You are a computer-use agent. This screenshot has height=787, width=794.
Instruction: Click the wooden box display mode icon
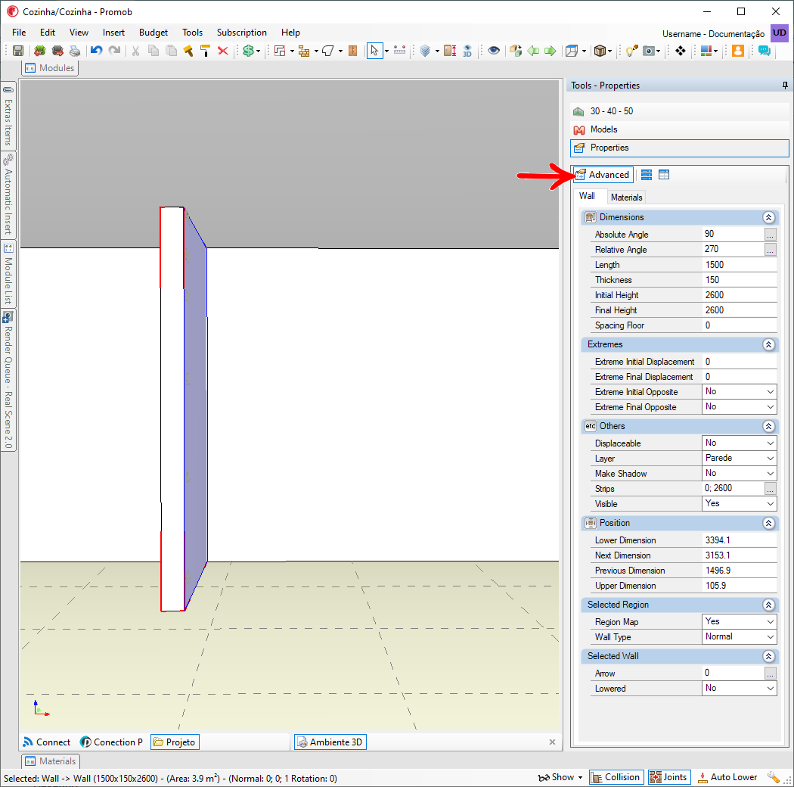(x=600, y=51)
